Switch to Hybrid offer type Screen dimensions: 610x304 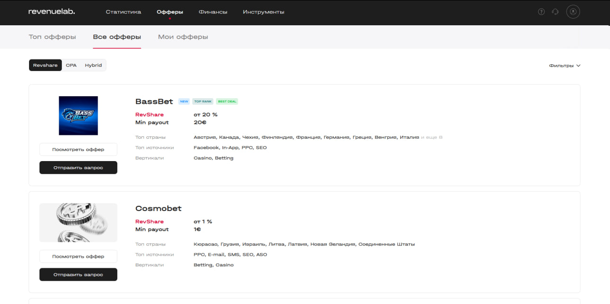coord(93,65)
